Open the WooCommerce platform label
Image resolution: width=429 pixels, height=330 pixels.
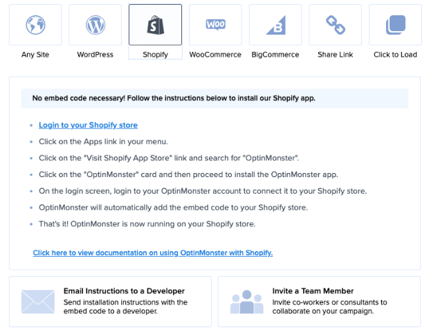click(x=215, y=55)
